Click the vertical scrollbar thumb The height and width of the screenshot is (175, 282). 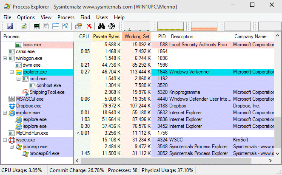(x=277, y=133)
